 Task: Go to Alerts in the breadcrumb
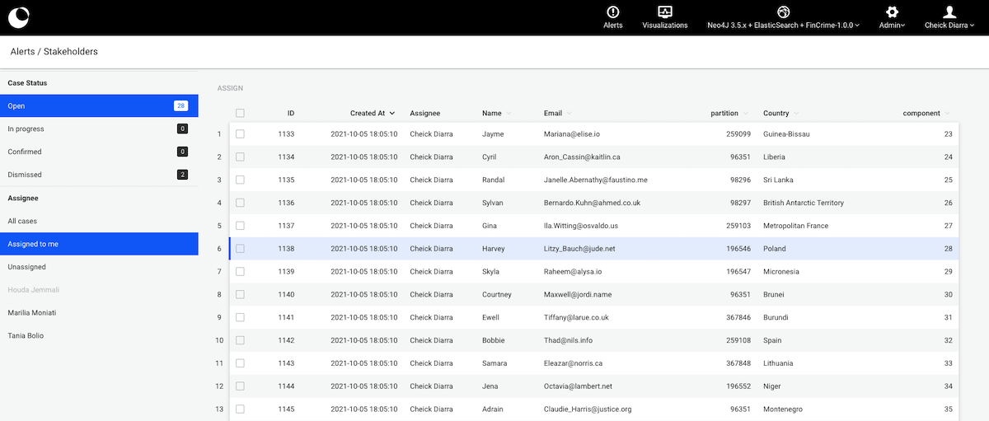(x=22, y=51)
